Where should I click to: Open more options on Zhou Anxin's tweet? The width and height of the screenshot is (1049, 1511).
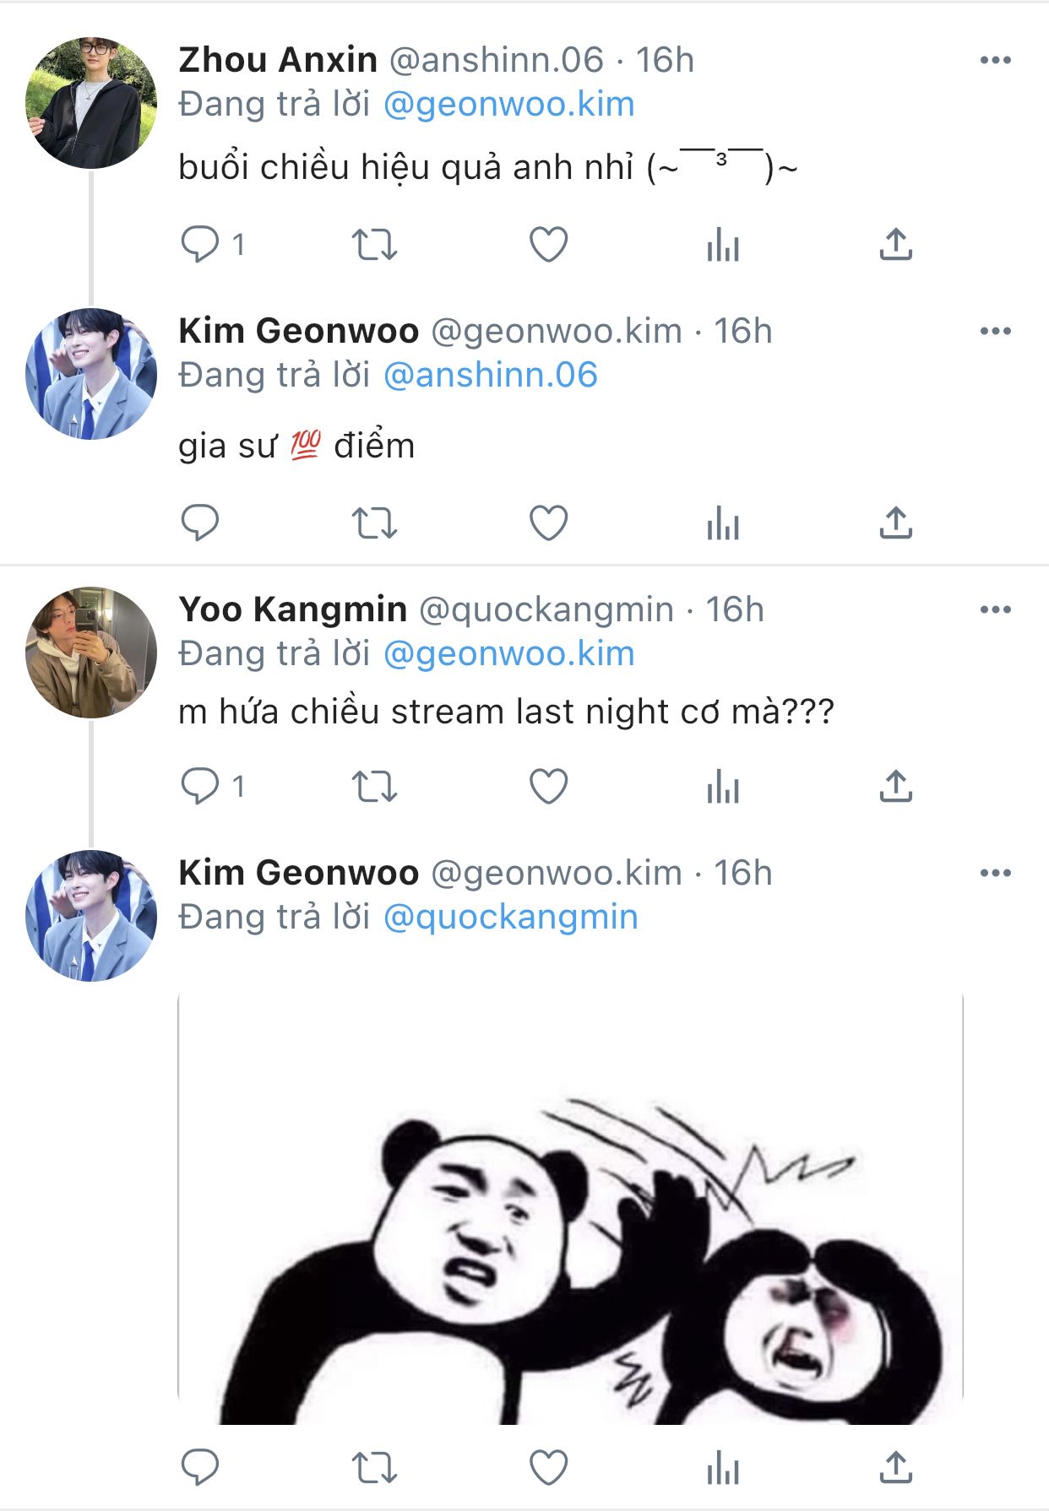(995, 60)
